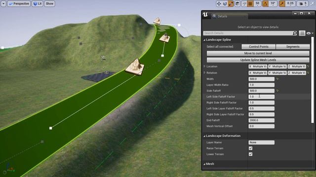Expand the Location property row
Image resolution: width=316 pixels, height=177 pixels.
[204, 66]
